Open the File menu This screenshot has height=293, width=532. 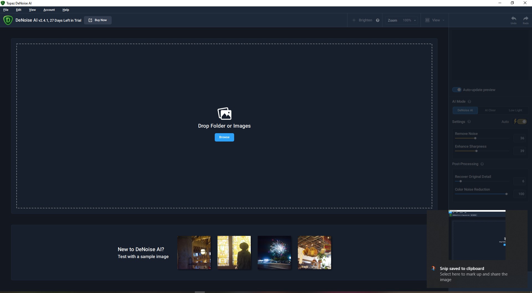click(x=6, y=10)
